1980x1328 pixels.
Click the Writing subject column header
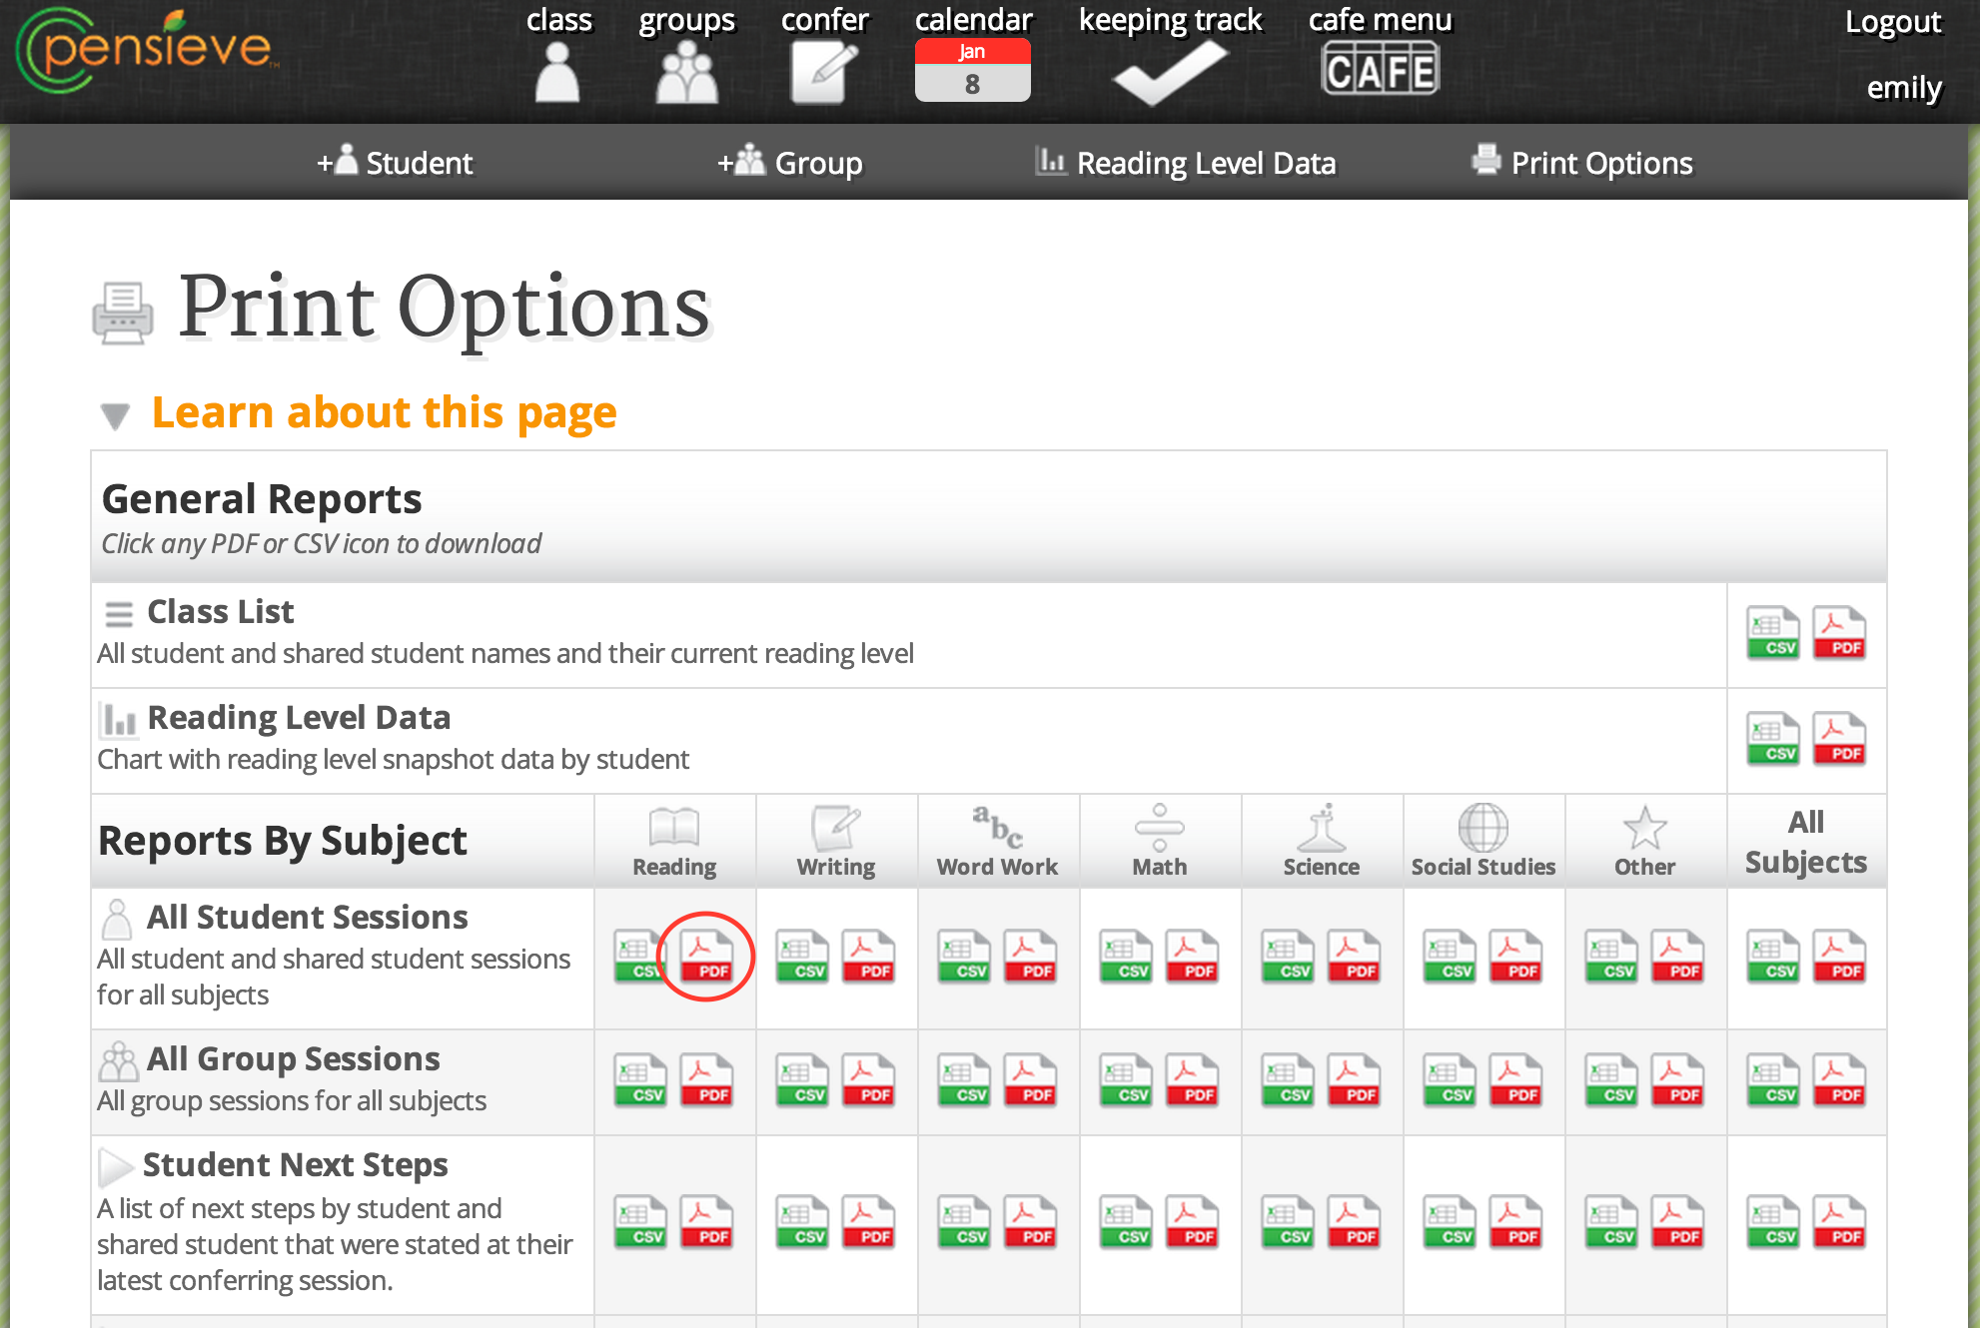(836, 841)
